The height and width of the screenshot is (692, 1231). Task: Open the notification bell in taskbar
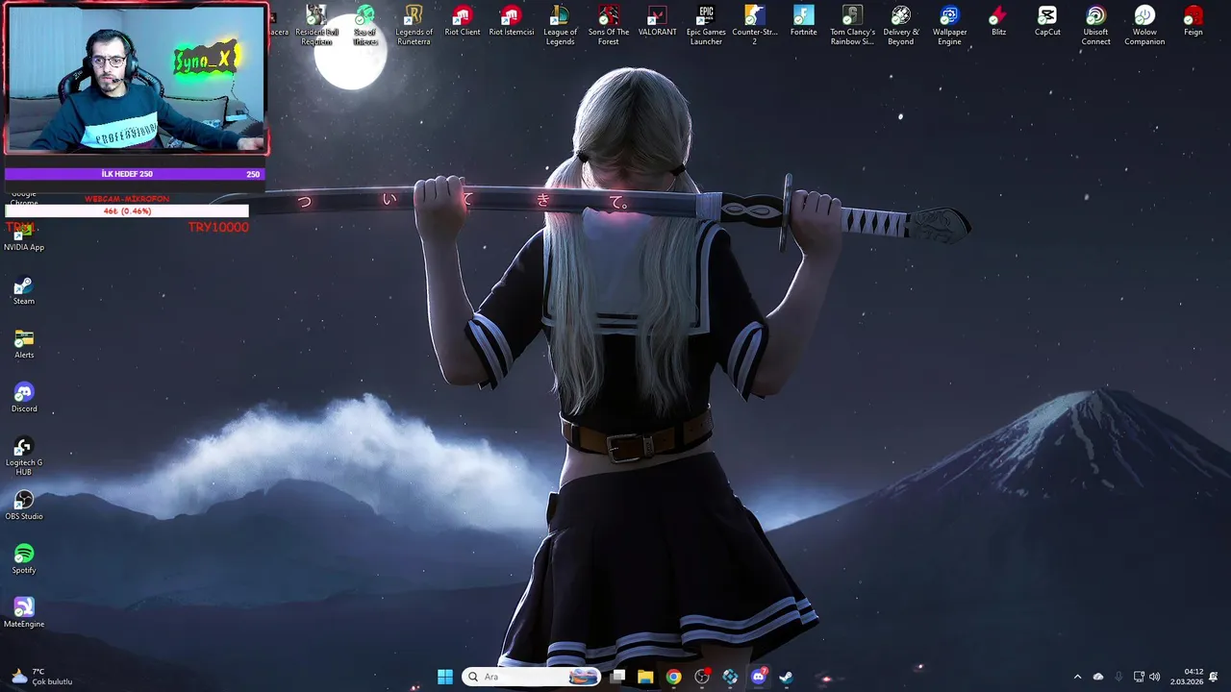[x=1214, y=677]
